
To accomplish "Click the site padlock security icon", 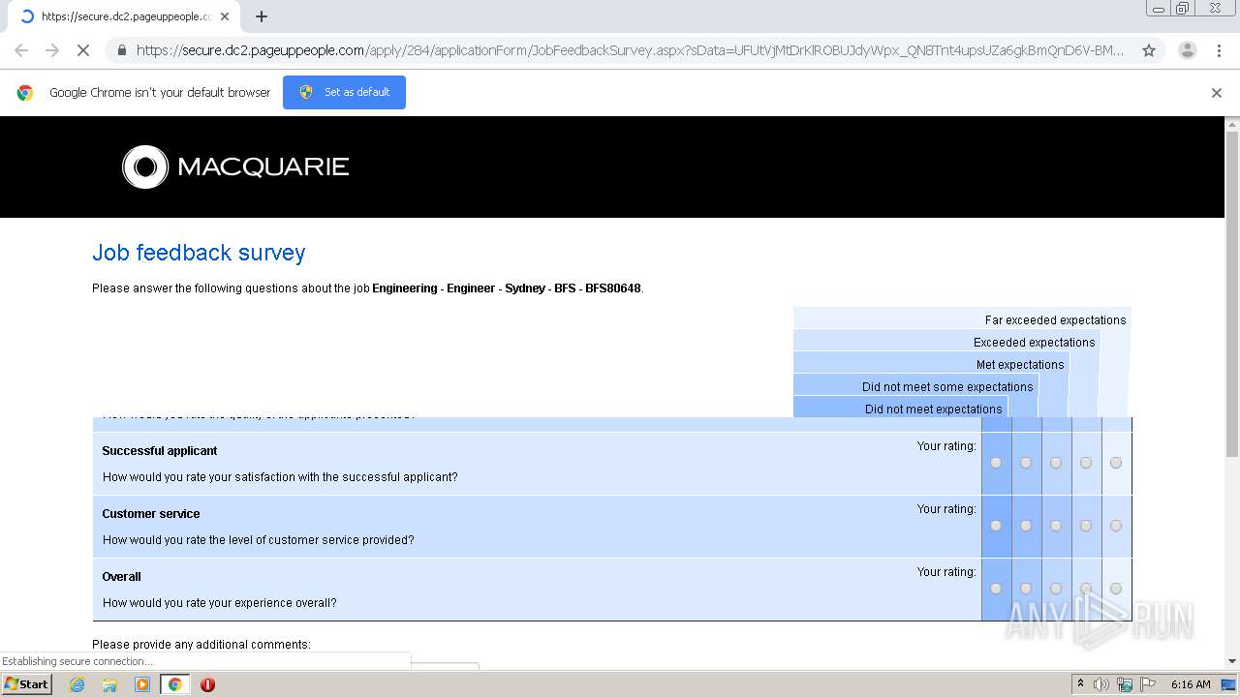I will pos(121,50).
